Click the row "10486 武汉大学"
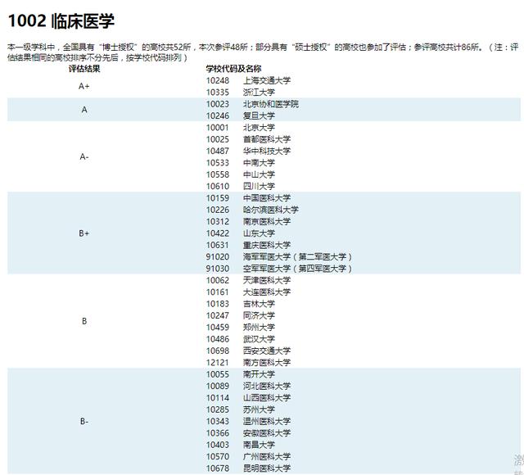The height and width of the screenshot is (475, 524). 241,339
